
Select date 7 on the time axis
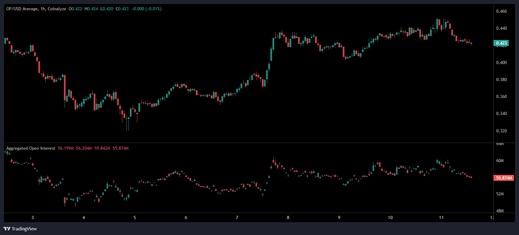pos(237,218)
